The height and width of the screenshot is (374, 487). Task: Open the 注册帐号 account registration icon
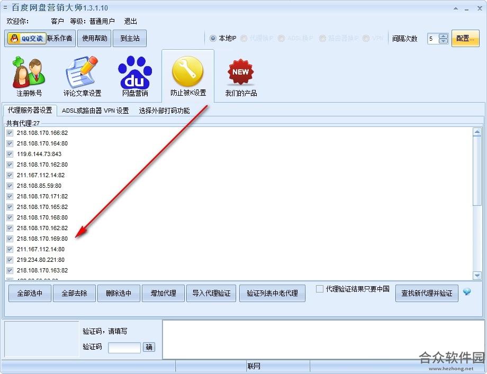[x=29, y=76]
